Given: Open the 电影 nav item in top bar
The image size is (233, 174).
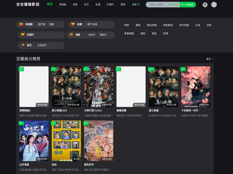Looking at the screenshot, I should click(75, 5).
